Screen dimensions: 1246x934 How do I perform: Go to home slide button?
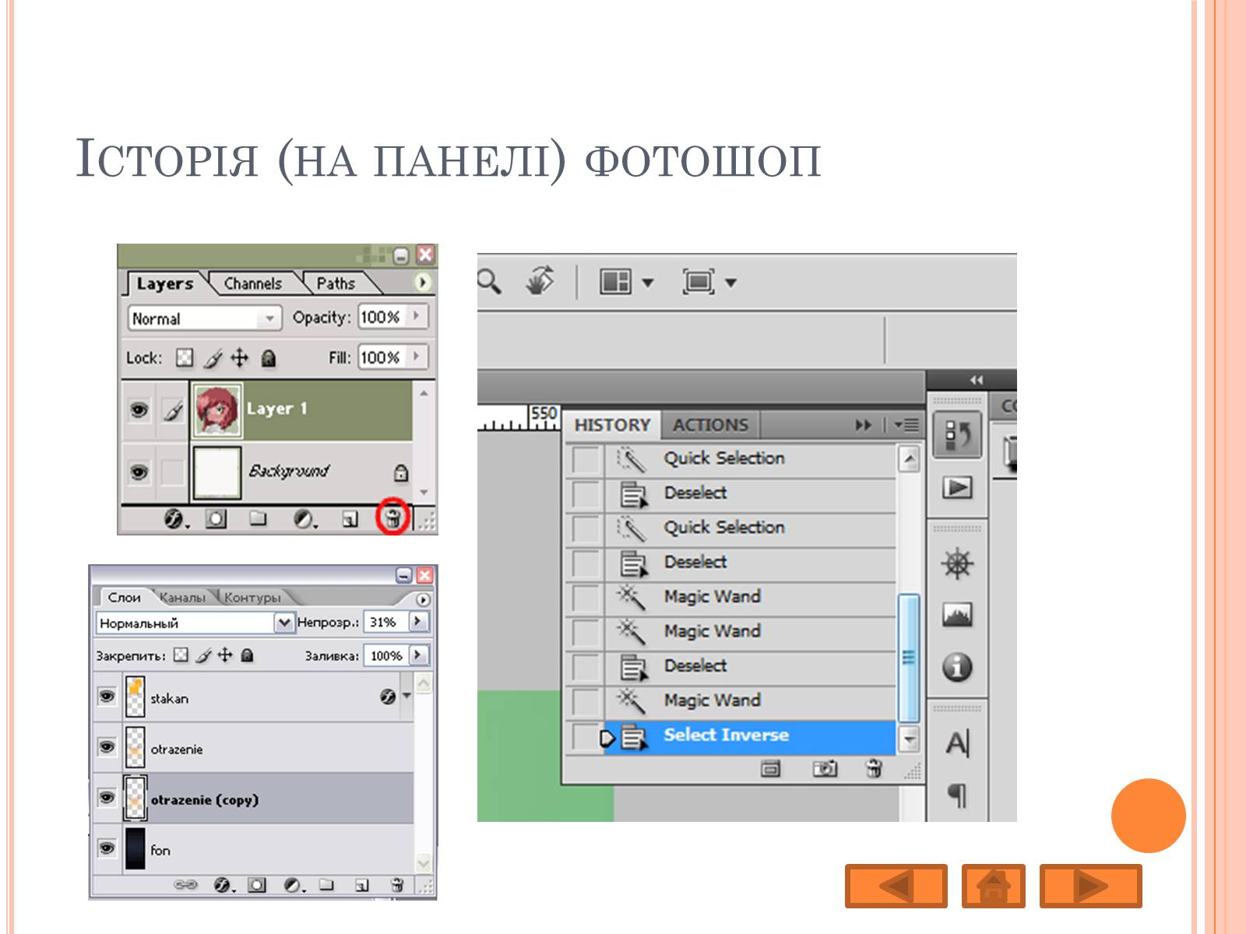pyautogui.click(x=993, y=886)
